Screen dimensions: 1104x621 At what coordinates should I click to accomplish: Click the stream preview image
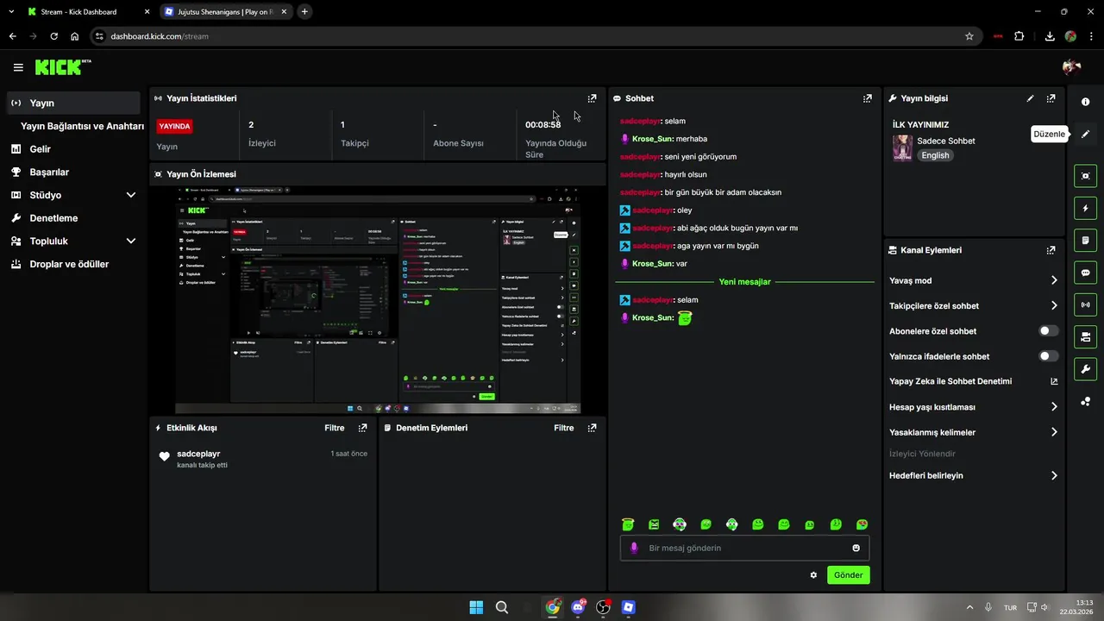(x=378, y=300)
